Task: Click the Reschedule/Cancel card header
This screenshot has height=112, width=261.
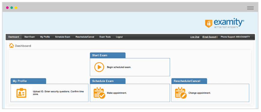Action: [x=189, y=81]
